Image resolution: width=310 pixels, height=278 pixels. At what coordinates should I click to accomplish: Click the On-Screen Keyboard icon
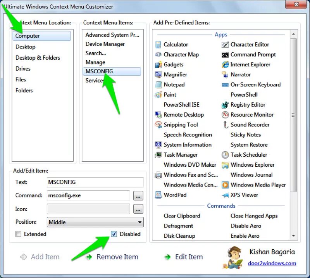(225, 85)
